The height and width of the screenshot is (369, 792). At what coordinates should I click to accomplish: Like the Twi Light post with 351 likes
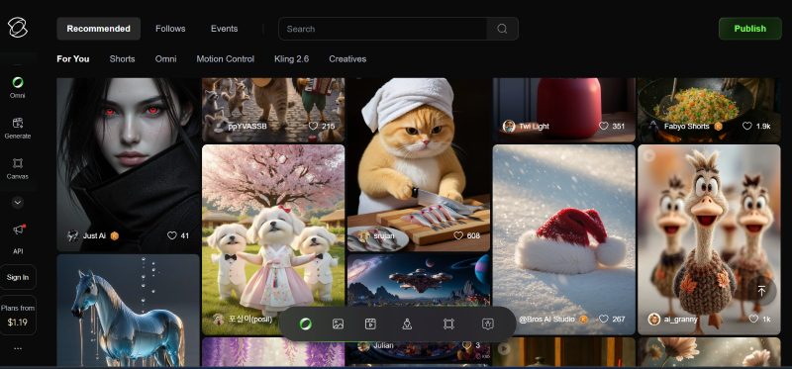click(604, 127)
